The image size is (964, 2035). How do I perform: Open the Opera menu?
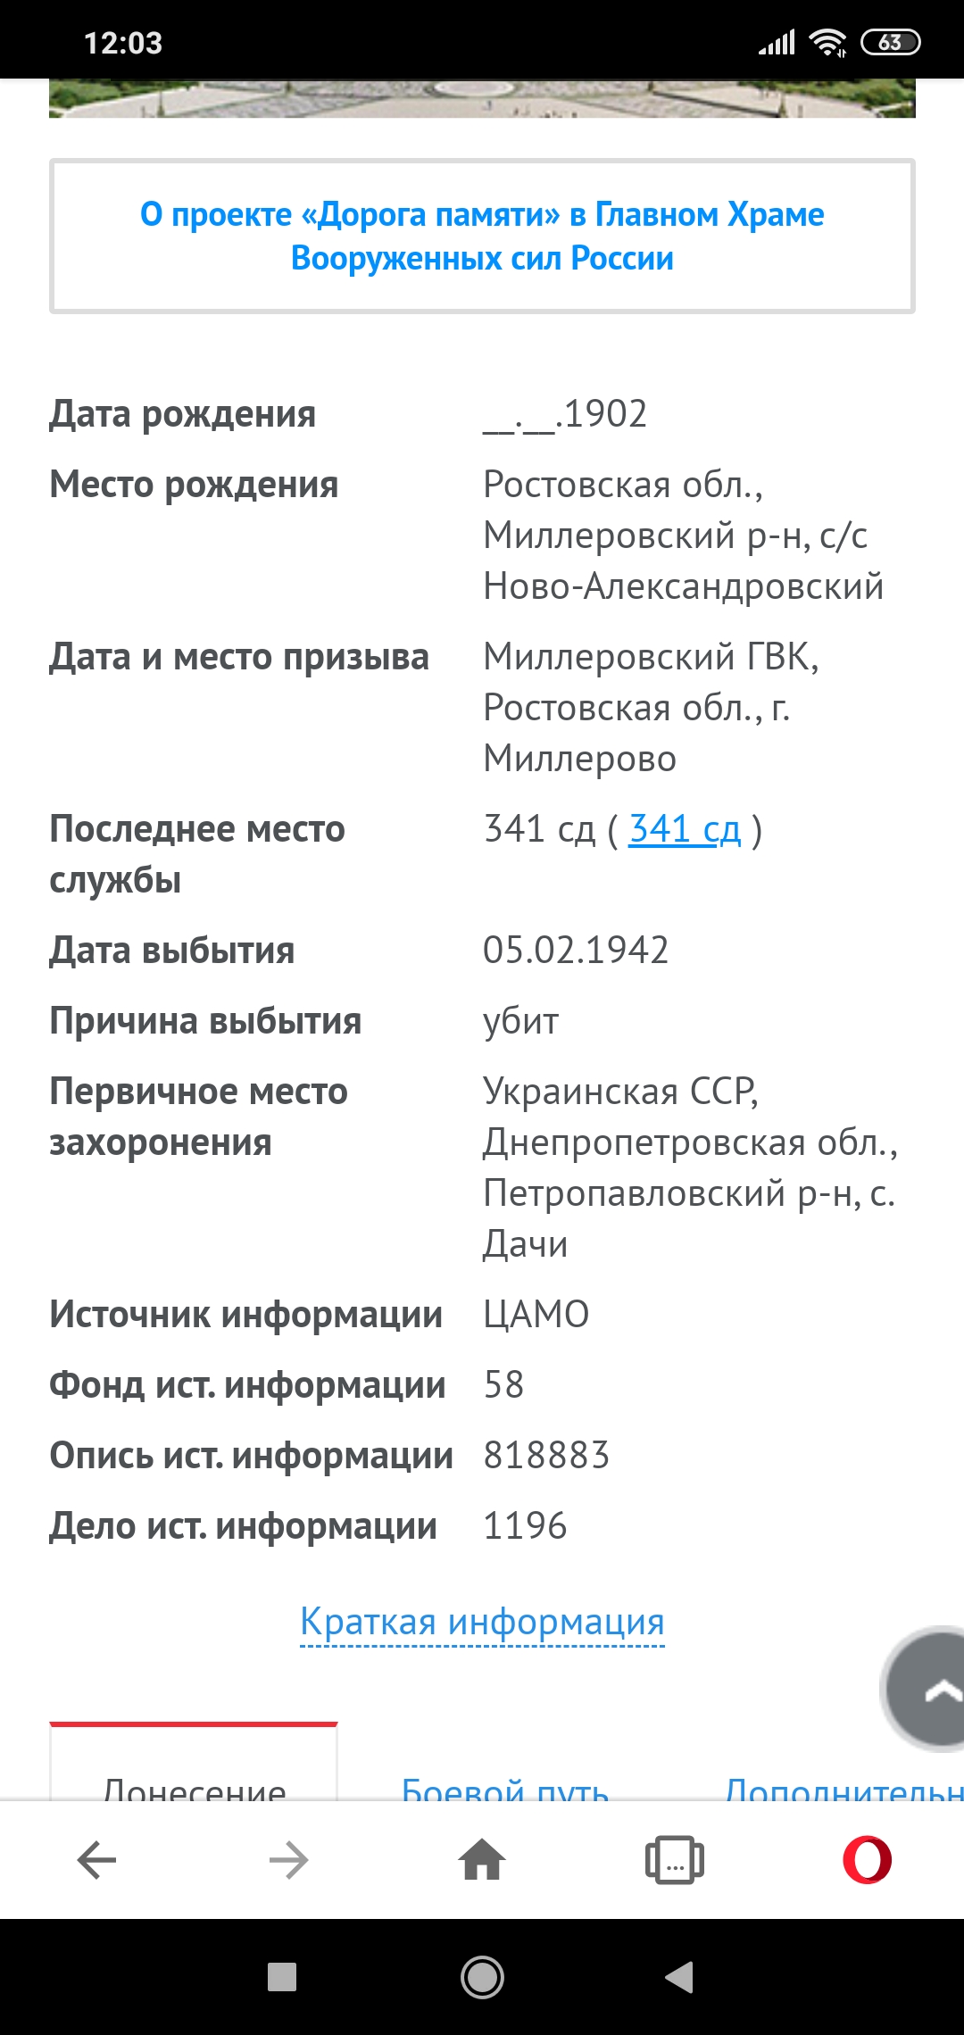pos(867,1860)
